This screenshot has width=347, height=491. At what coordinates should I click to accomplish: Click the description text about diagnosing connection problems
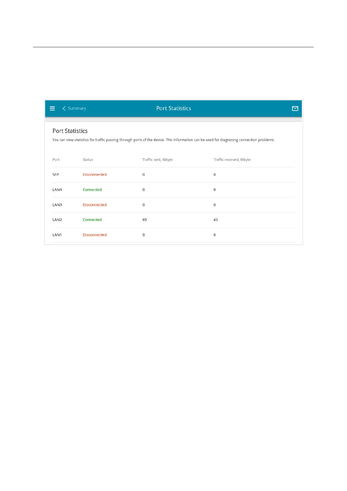(163, 140)
